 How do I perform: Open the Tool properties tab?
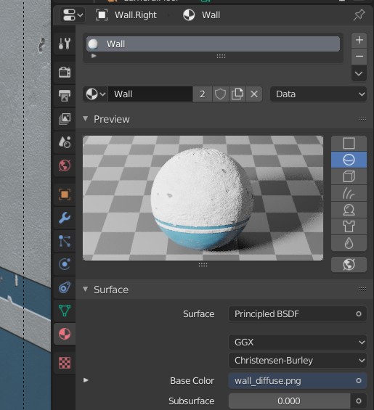(65, 44)
